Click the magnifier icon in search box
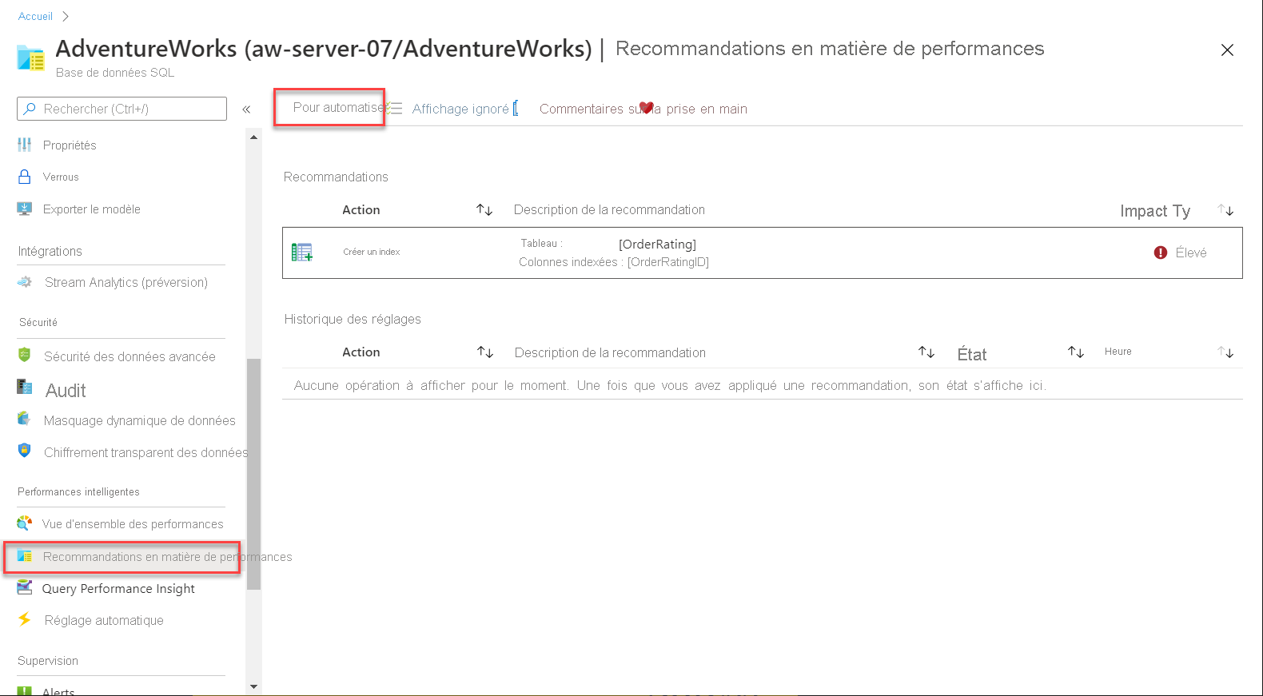This screenshot has width=1263, height=696. (30, 109)
